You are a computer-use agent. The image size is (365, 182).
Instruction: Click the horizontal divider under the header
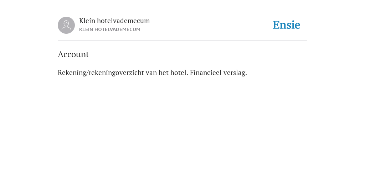(182, 41)
